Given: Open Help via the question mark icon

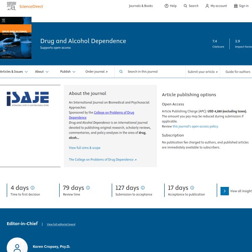Looking at the screenshot, I should point(166,6).
